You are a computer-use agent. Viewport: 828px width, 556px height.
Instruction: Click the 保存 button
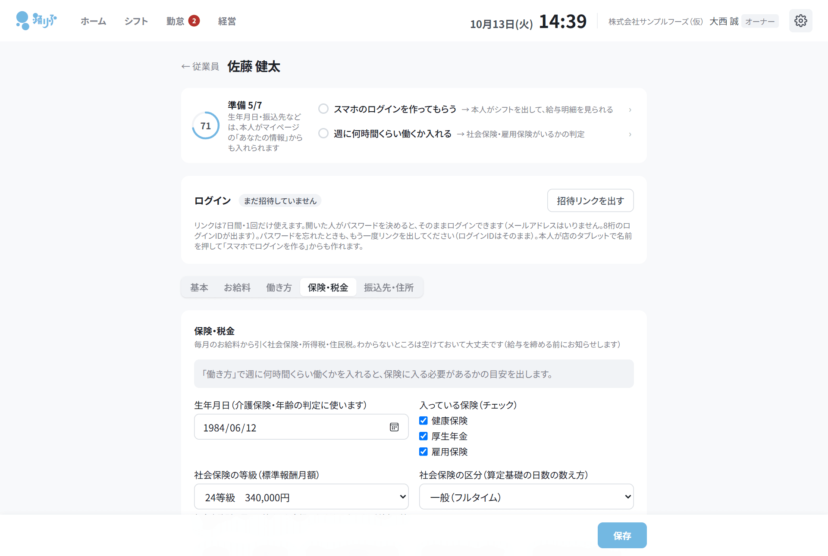tap(622, 535)
